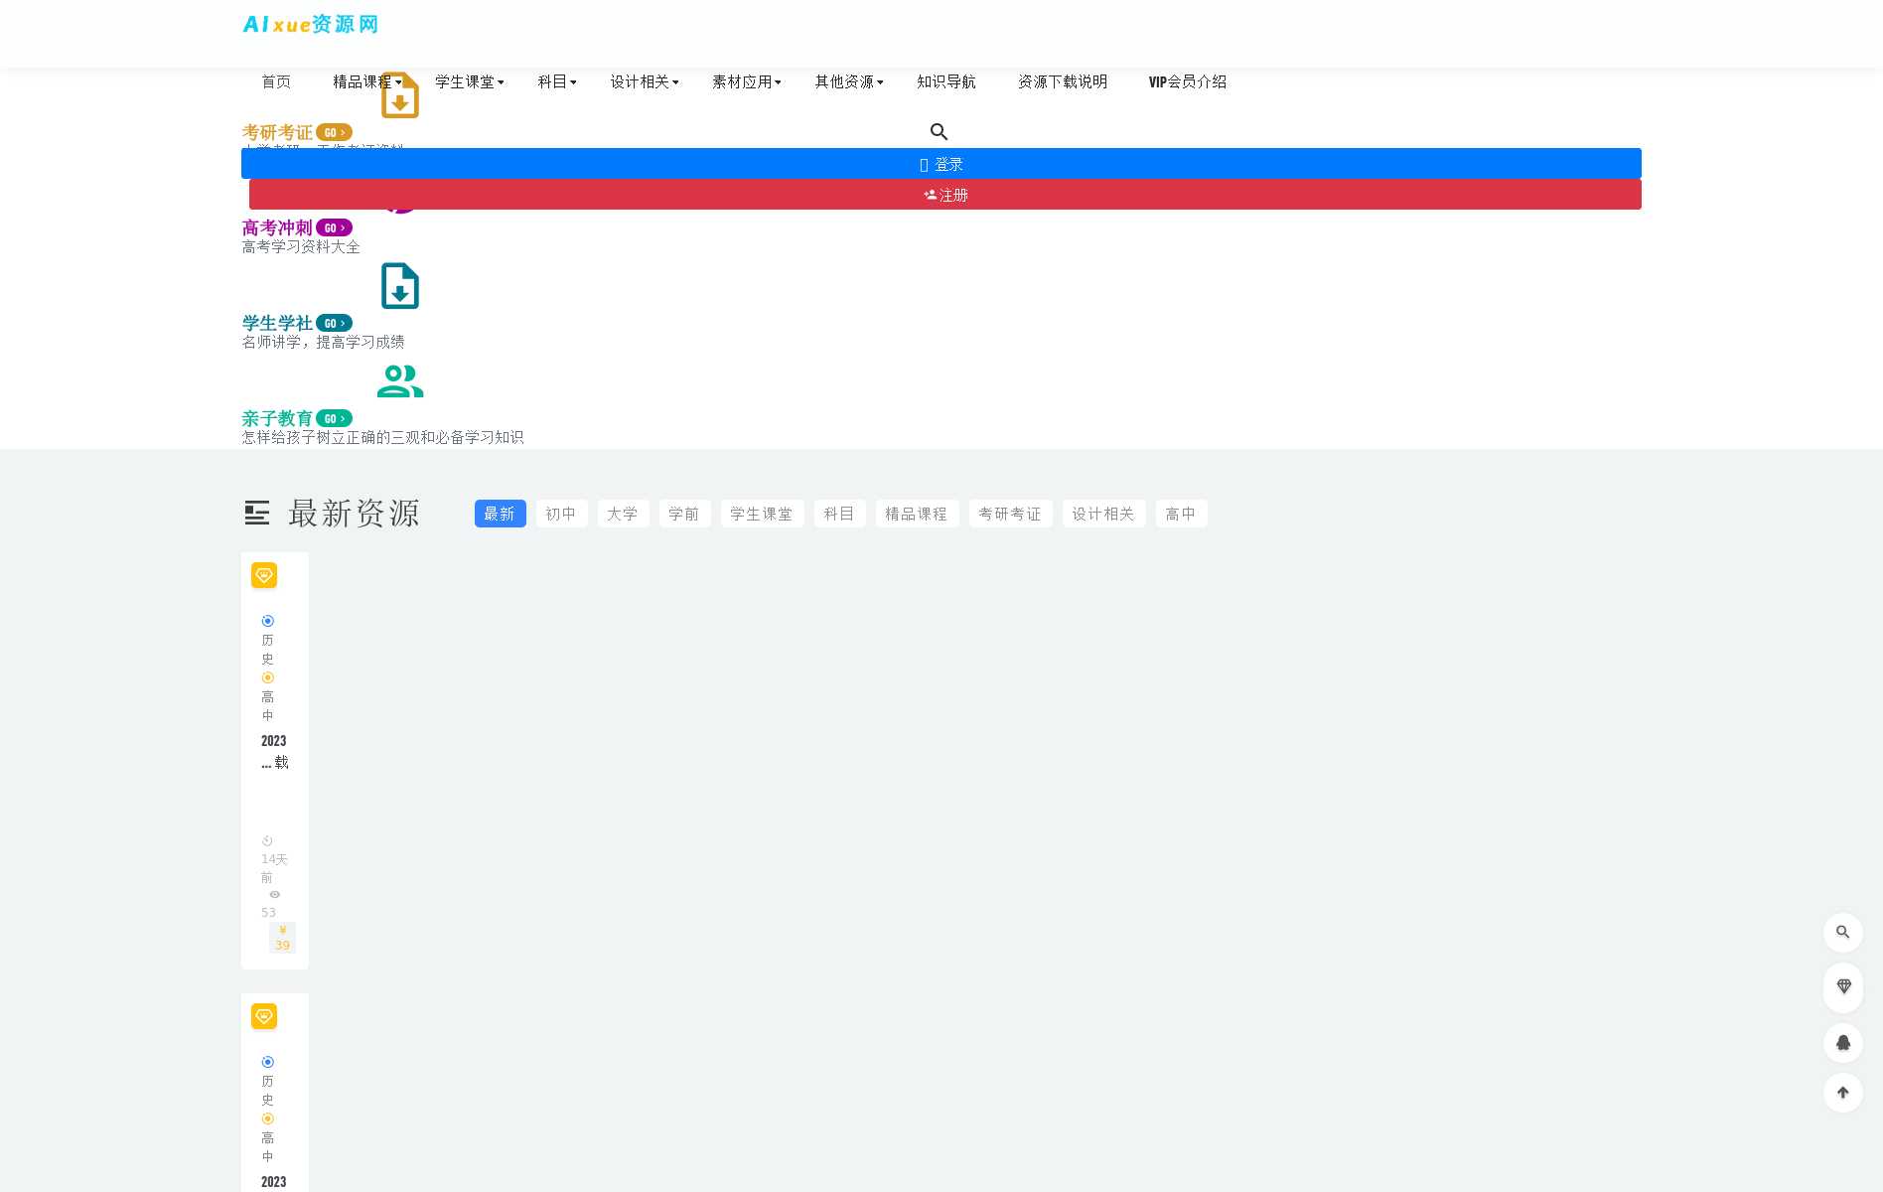Click the floating search button on the right
1883x1192 pixels.
pyautogui.click(x=1842, y=933)
